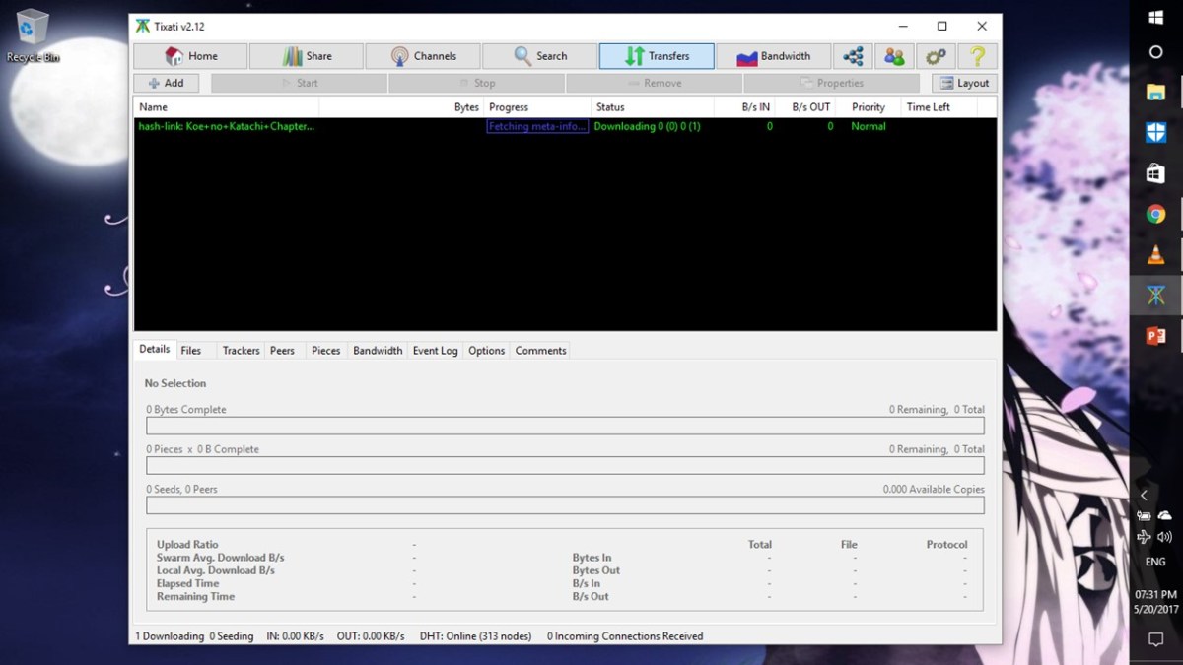Open VLC from the Windows taskbar
Viewport: 1183px width, 665px height.
tap(1155, 255)
